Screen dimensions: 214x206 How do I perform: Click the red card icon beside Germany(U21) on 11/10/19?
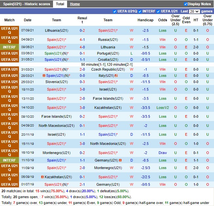[120, 160]
